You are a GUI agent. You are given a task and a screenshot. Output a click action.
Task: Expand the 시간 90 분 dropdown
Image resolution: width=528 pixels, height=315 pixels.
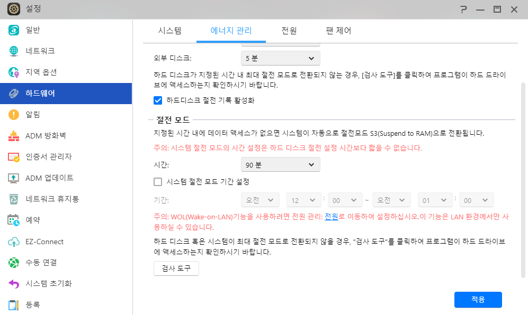(x=281, y=165)
